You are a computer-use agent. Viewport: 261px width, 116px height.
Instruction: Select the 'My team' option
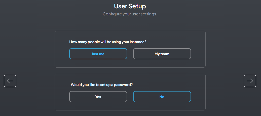162,54
